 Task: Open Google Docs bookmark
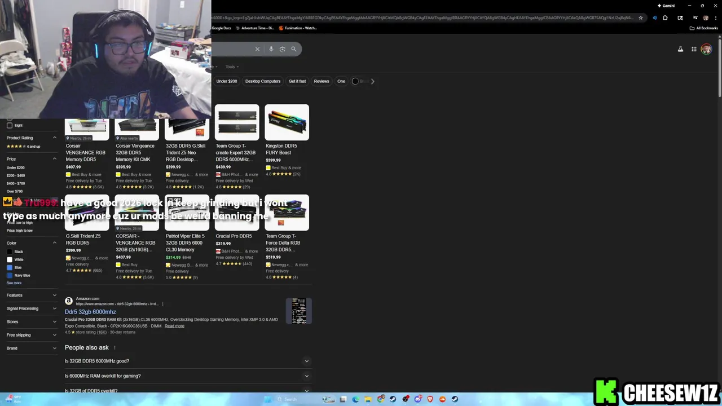point(221,28)
